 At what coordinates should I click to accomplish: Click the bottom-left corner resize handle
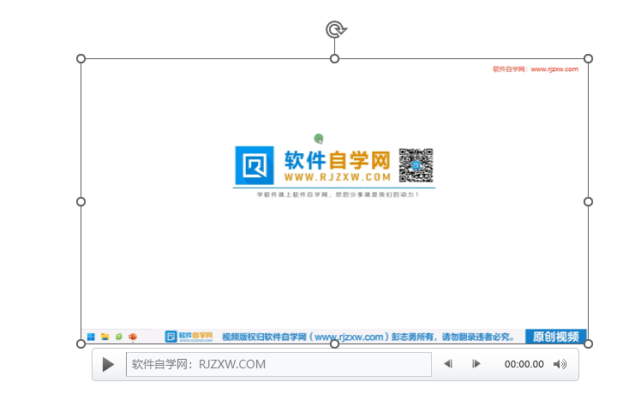click(81, 343)
